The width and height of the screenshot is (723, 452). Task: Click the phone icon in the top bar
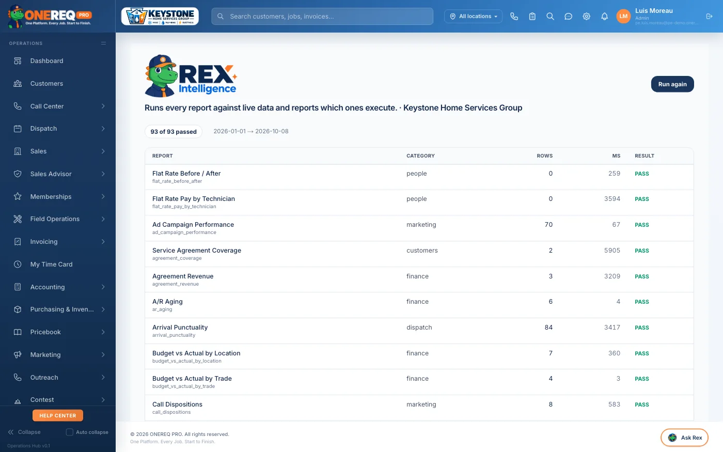(x=514, y=17)
